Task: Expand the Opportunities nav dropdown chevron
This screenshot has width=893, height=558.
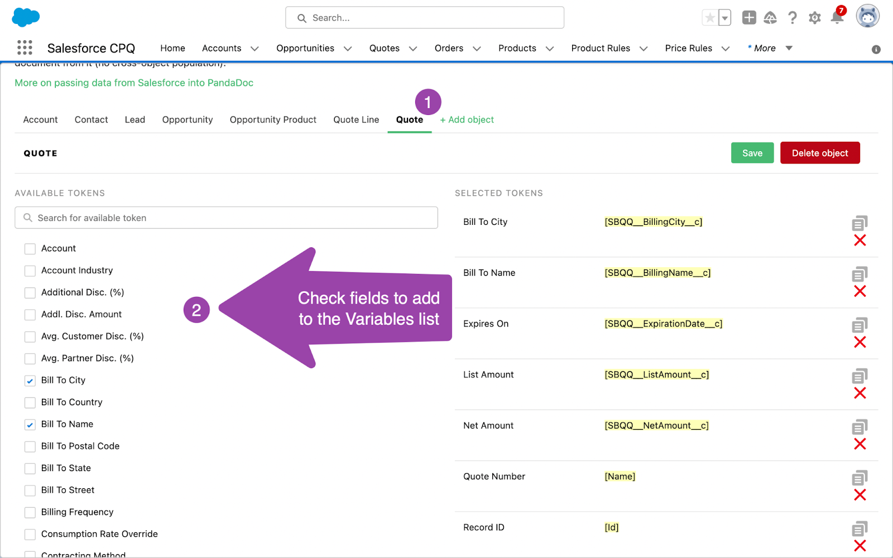Action: click(348, 49)
